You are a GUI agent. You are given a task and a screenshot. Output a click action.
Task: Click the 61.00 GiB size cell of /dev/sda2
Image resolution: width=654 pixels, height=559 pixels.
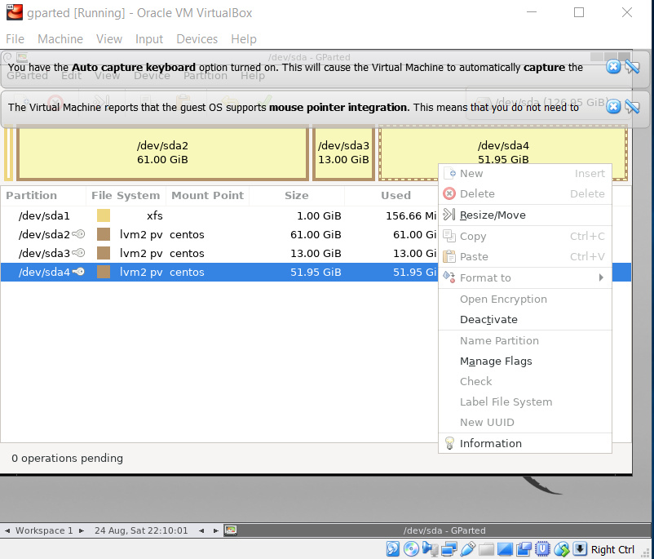[316, 235]
